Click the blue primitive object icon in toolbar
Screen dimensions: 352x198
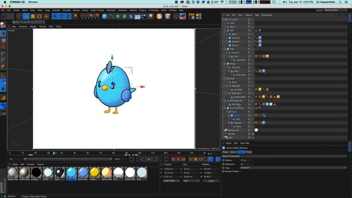point(105,16)
